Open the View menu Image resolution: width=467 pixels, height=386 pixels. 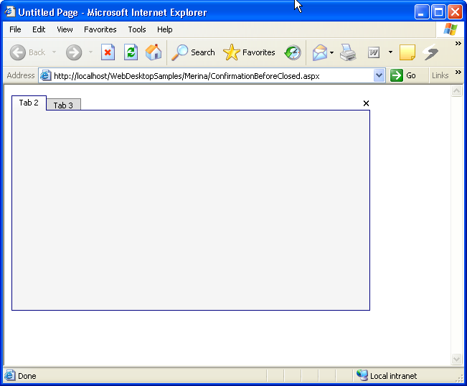pyautogui.click(x=65, y=29)
